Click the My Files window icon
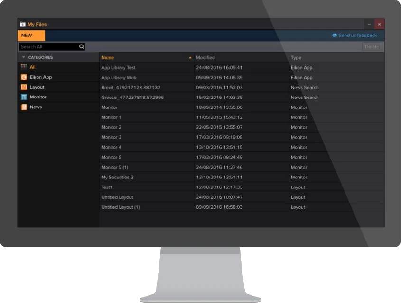 pyautogui.click(x=23, y=24)
